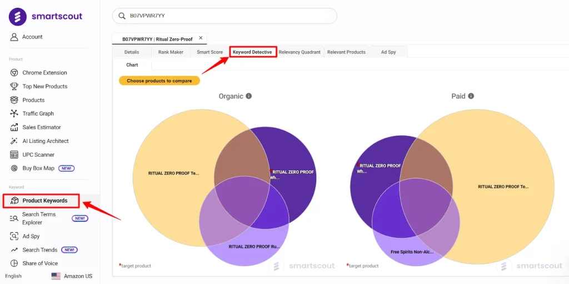Go to Top New Products

45,87
